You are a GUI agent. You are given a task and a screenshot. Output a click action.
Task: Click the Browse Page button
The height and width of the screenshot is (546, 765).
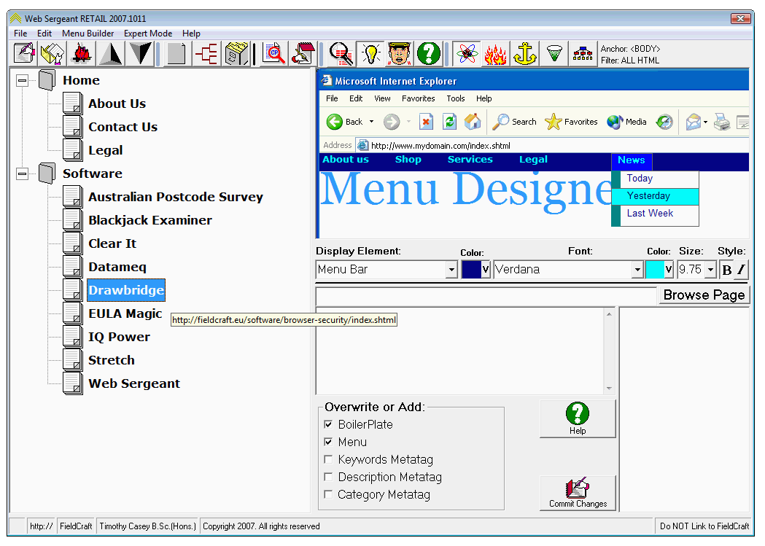(704, 295)
